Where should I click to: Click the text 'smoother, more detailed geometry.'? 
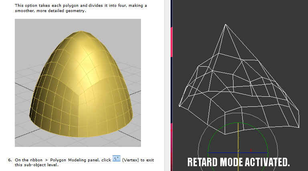click(x=50, y=11)
